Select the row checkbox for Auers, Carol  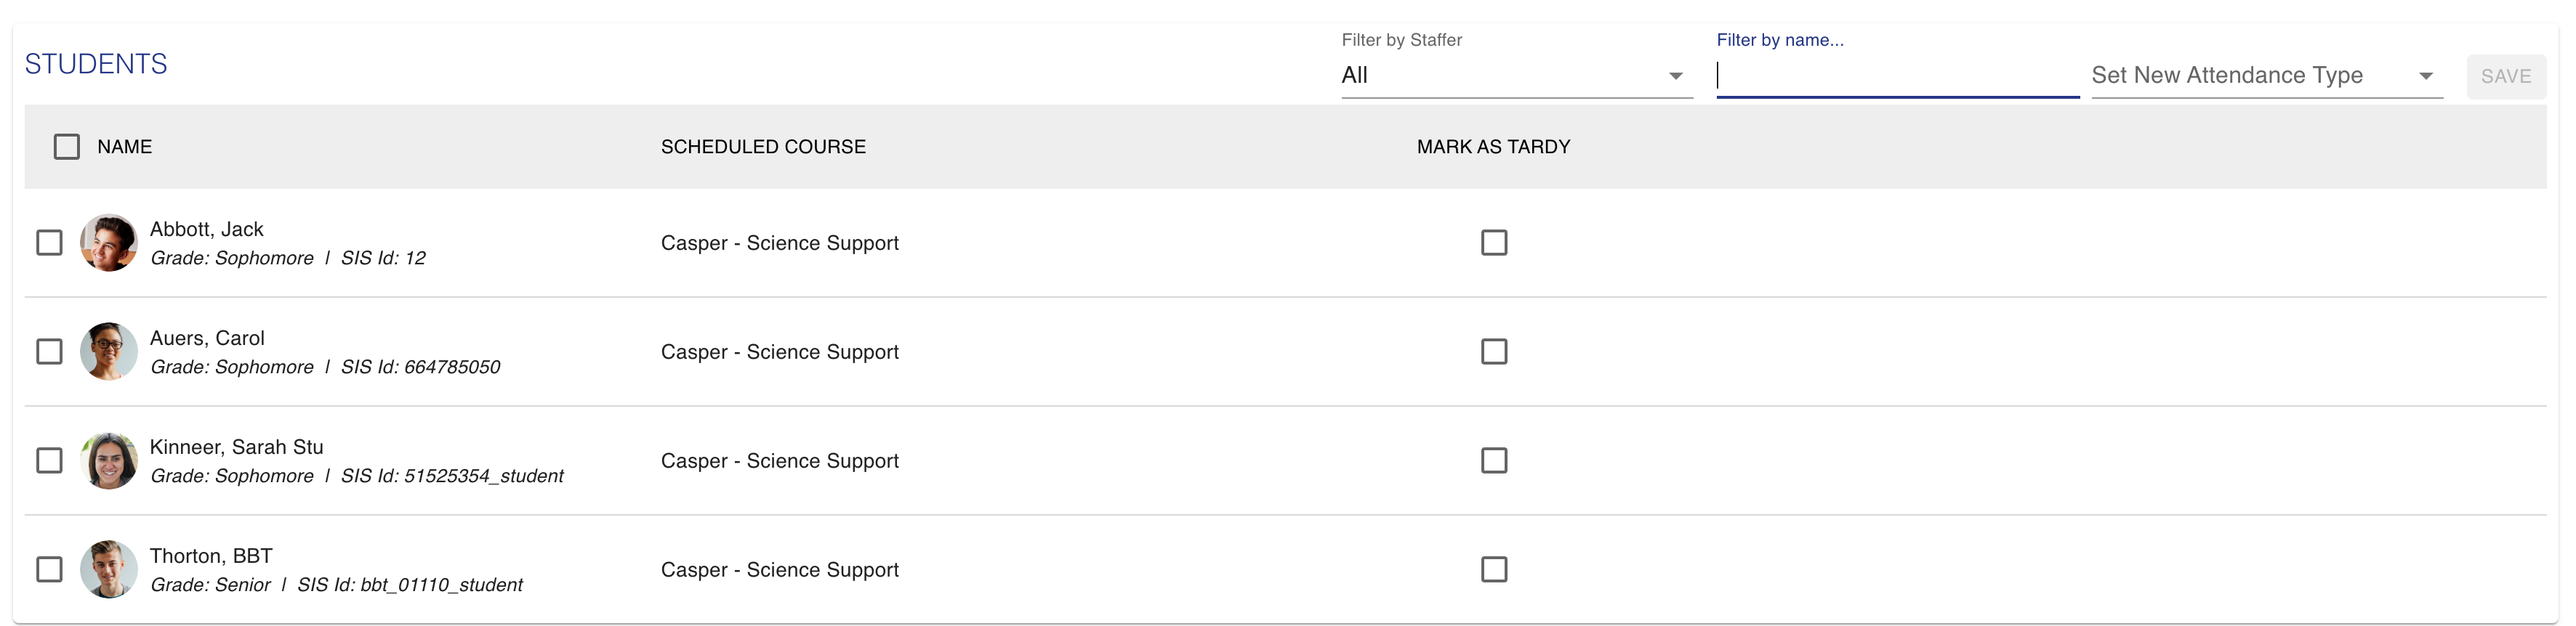49,351
